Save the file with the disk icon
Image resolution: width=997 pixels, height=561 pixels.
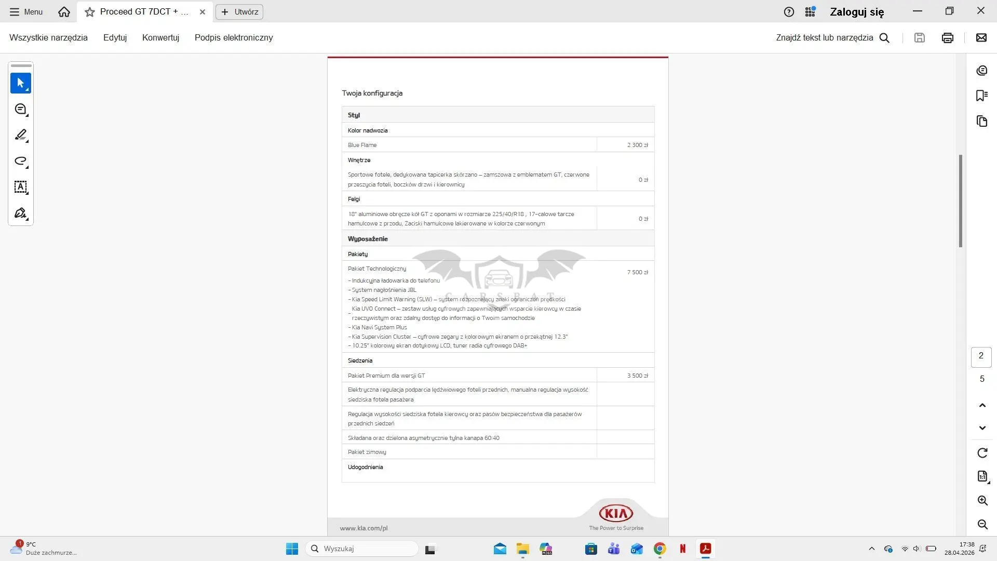click(x=919, y=38)
